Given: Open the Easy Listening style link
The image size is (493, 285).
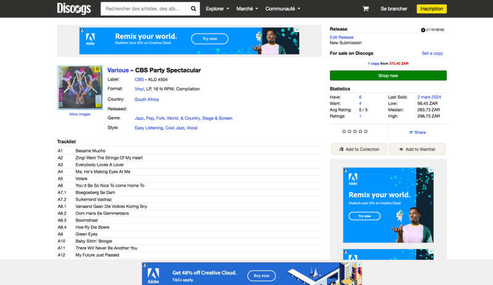Looking at the screenshot, I should tap(149, 128).
